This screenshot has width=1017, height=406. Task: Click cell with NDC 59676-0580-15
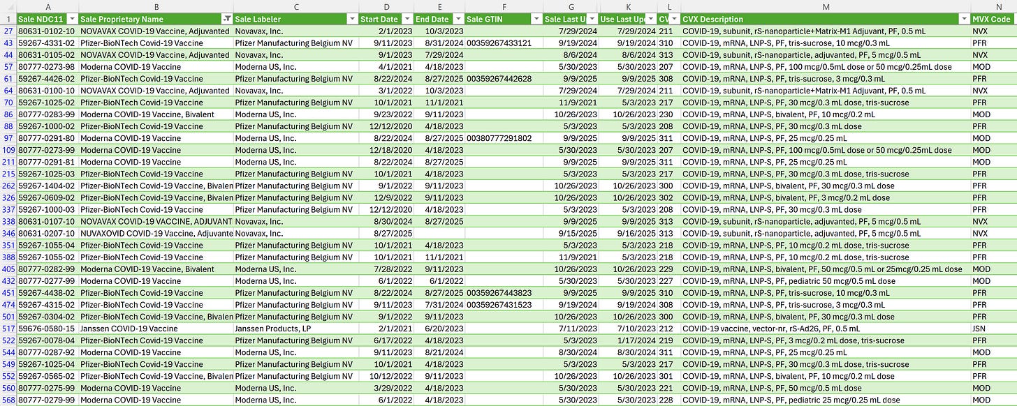(47, 329)
